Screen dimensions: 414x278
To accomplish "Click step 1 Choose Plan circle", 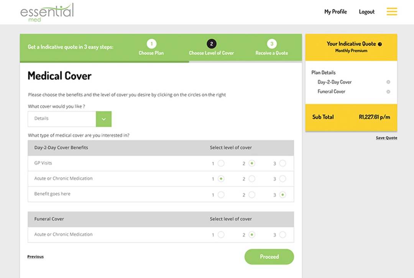I will 151,44.
